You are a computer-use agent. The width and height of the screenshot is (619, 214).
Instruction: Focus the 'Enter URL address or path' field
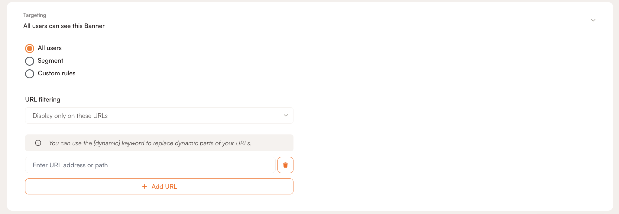click(150, 165)
